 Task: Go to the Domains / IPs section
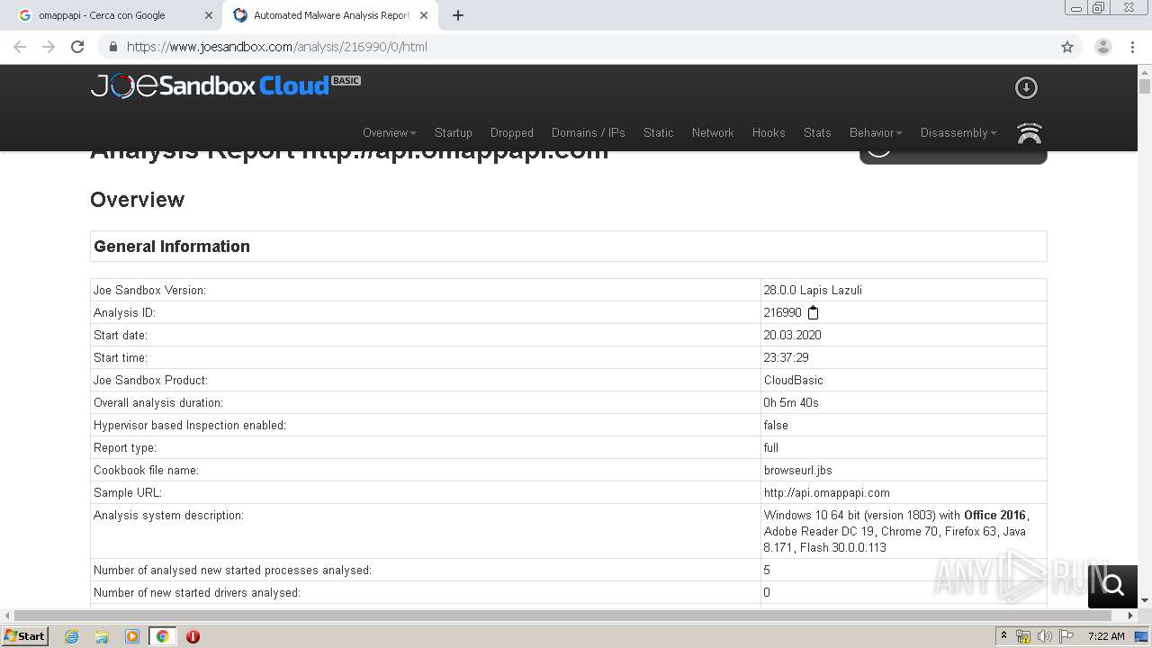[589, 132]
